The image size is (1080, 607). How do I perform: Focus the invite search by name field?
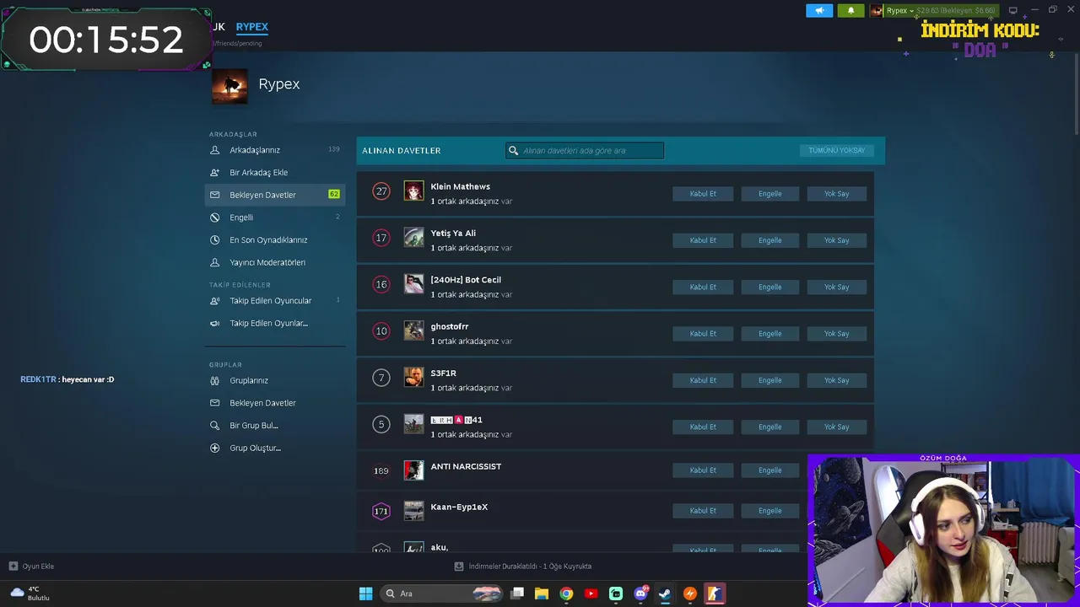click(x=585, y=151)
